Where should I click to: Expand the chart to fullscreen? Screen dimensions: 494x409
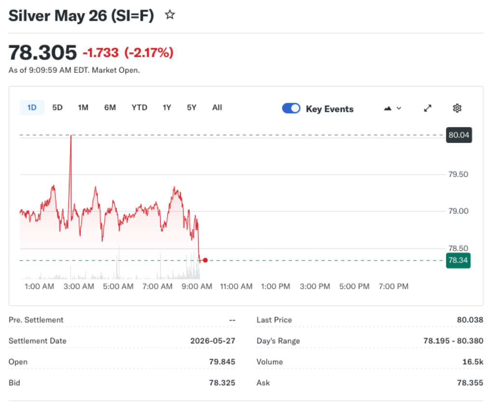tap(427, 109)
